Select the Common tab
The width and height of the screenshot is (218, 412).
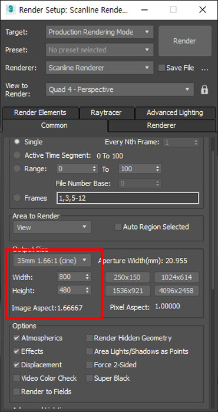54,125
